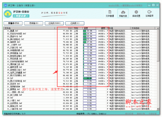The height and width of the screenshot is (117, 162).
Task: Sort by 速度 column header
Action: pyautogui.click(x=101, y=28)
